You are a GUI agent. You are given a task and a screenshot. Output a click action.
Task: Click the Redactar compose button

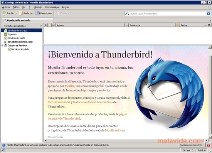(26, 13)
